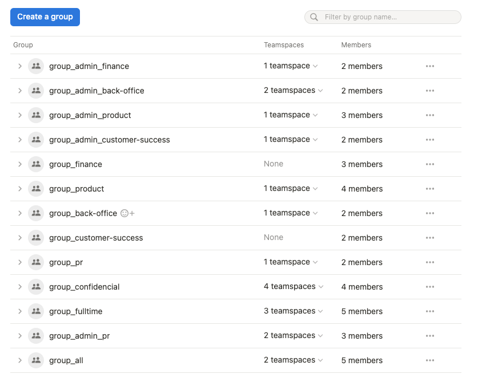Click '2 members' in group_admin_finance row
Screen dimensions: 478x378
[362, 66]
